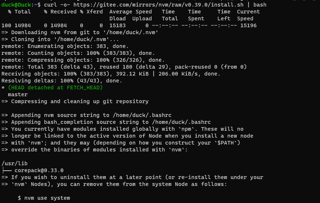Click the Compressing and cleaning up git repository line

click(x=75, y=101)
